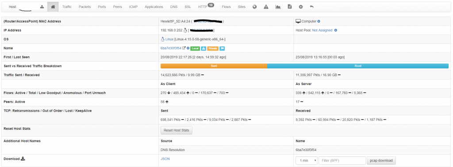The width and height of the screenshot is (453, 167).
Task: Click the penguin icon before Linux link
Action: [162, 39]
